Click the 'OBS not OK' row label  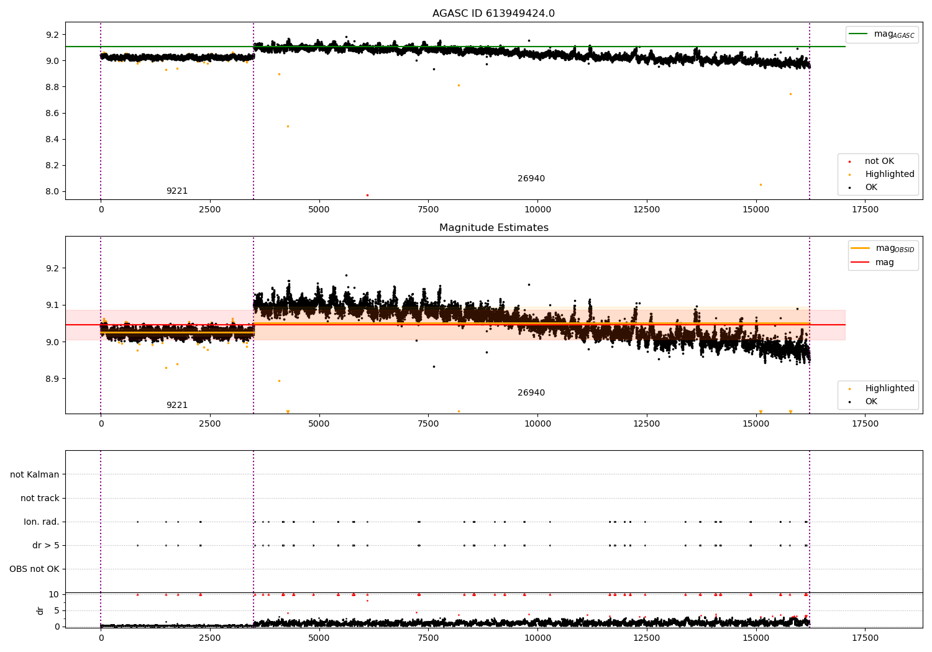[34, 569]
